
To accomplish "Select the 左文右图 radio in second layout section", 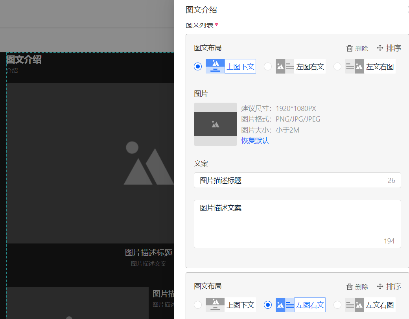I will (337, 304).
